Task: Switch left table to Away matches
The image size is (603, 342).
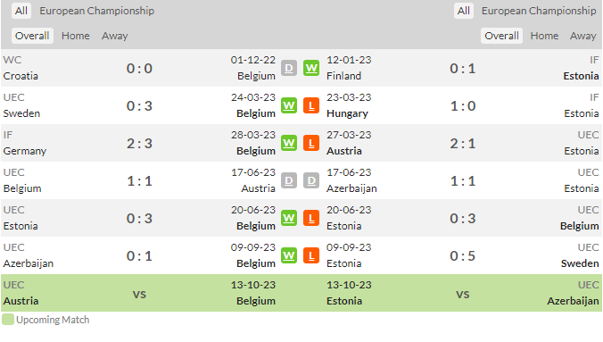Action: tap(114, 36)
